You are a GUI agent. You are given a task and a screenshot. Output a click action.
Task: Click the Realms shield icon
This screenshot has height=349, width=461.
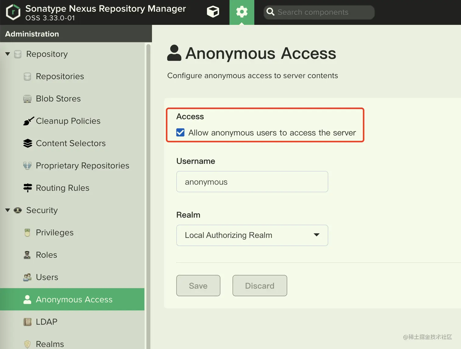[x=27, y=344]
